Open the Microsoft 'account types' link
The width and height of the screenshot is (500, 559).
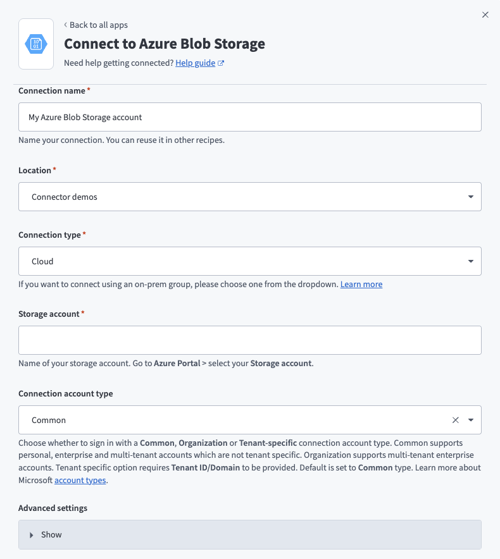(x=80, y=479)
